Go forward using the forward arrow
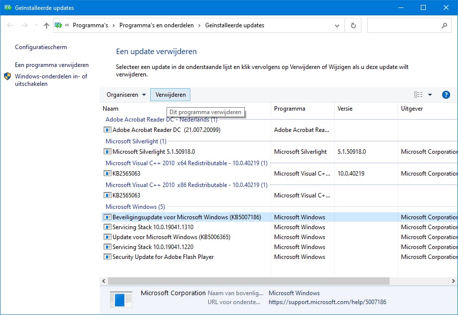The width and height of the screenshot is (458, 315). (25, 25)
